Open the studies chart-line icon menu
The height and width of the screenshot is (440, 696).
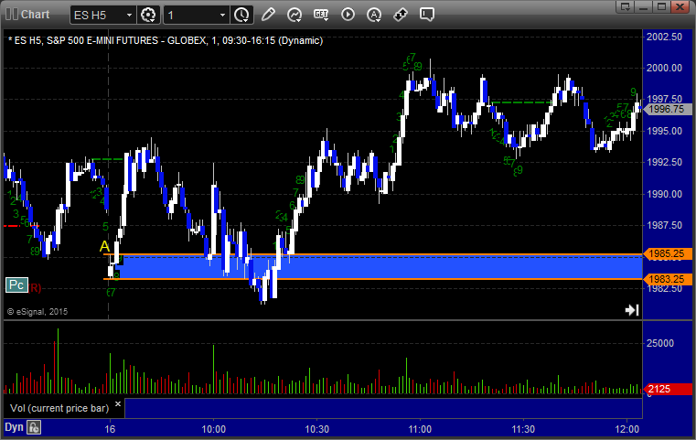pyautogui.click(x=294, y=15)
